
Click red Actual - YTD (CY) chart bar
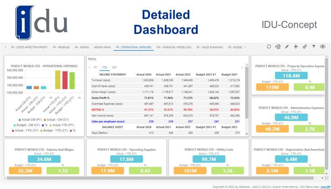tap(65, 80)
